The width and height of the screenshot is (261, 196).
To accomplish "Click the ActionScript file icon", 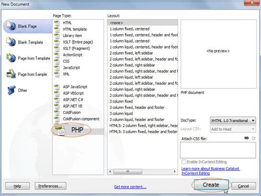I will (x=57, y=55).
